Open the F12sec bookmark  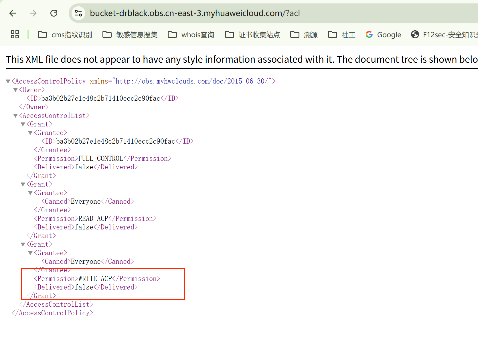click(x=444, y=35)
